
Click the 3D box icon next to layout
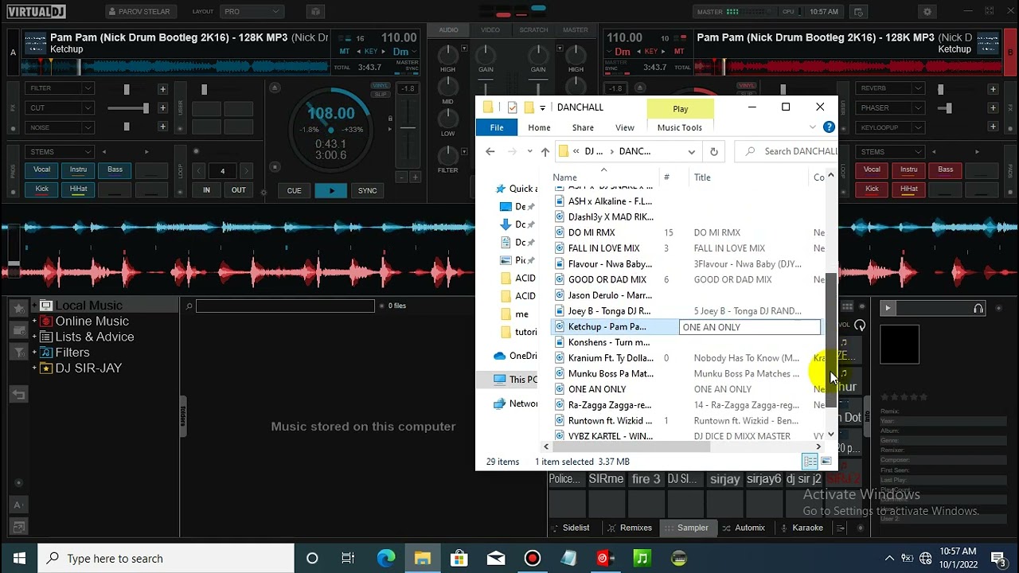[x=315, y=12]
